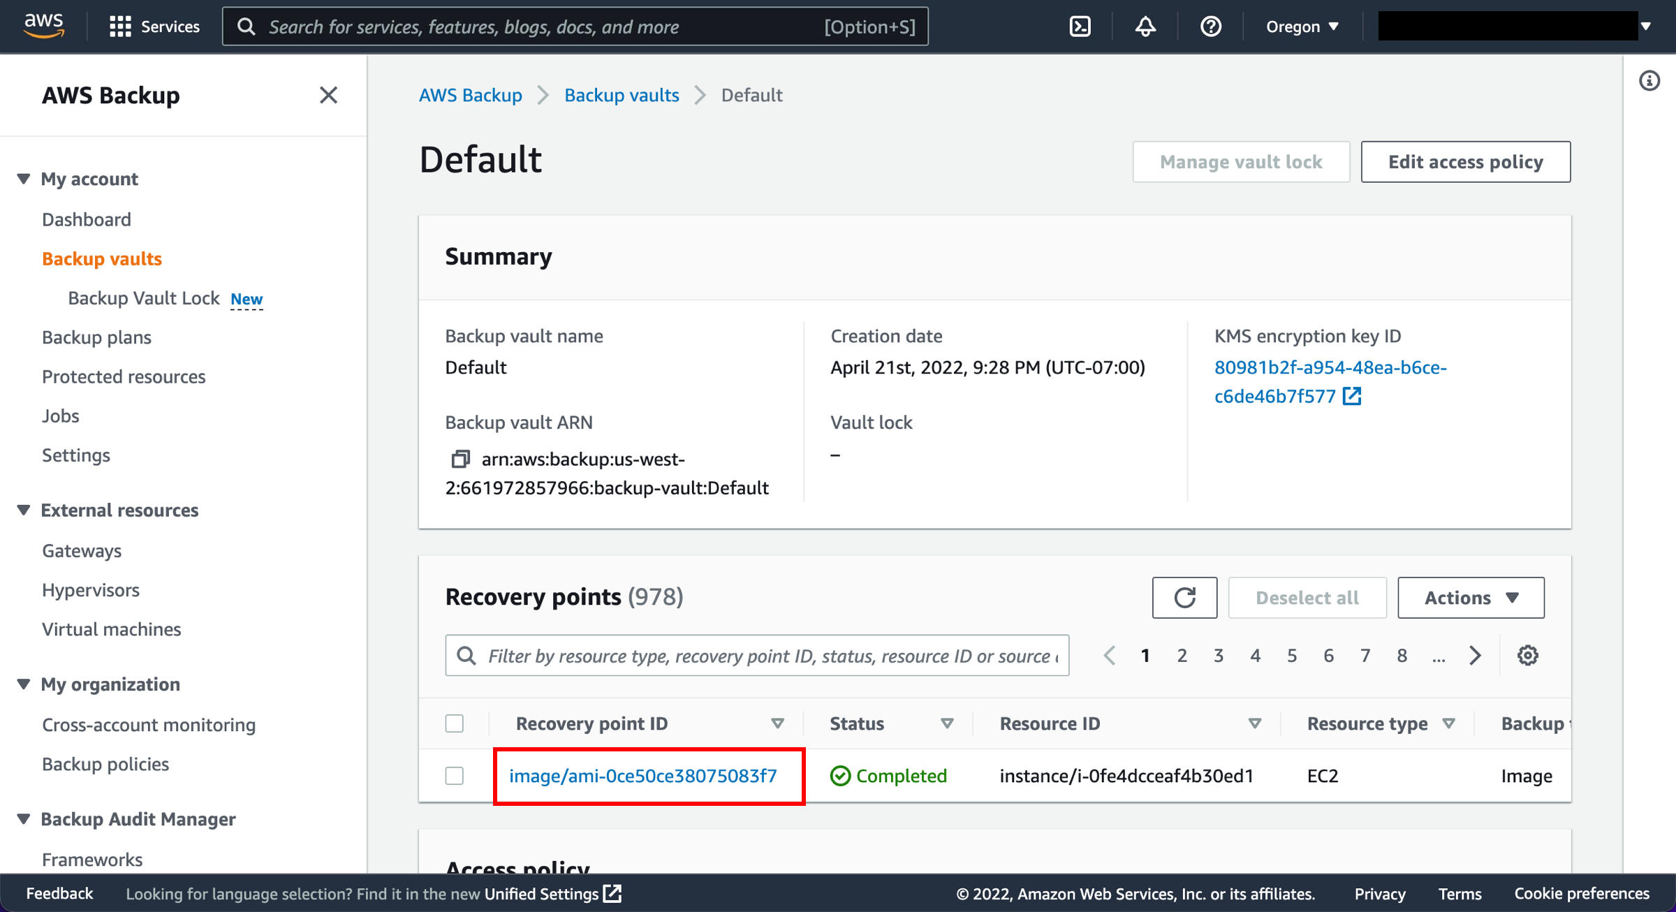Open Gateways in the sidebar

82,550
